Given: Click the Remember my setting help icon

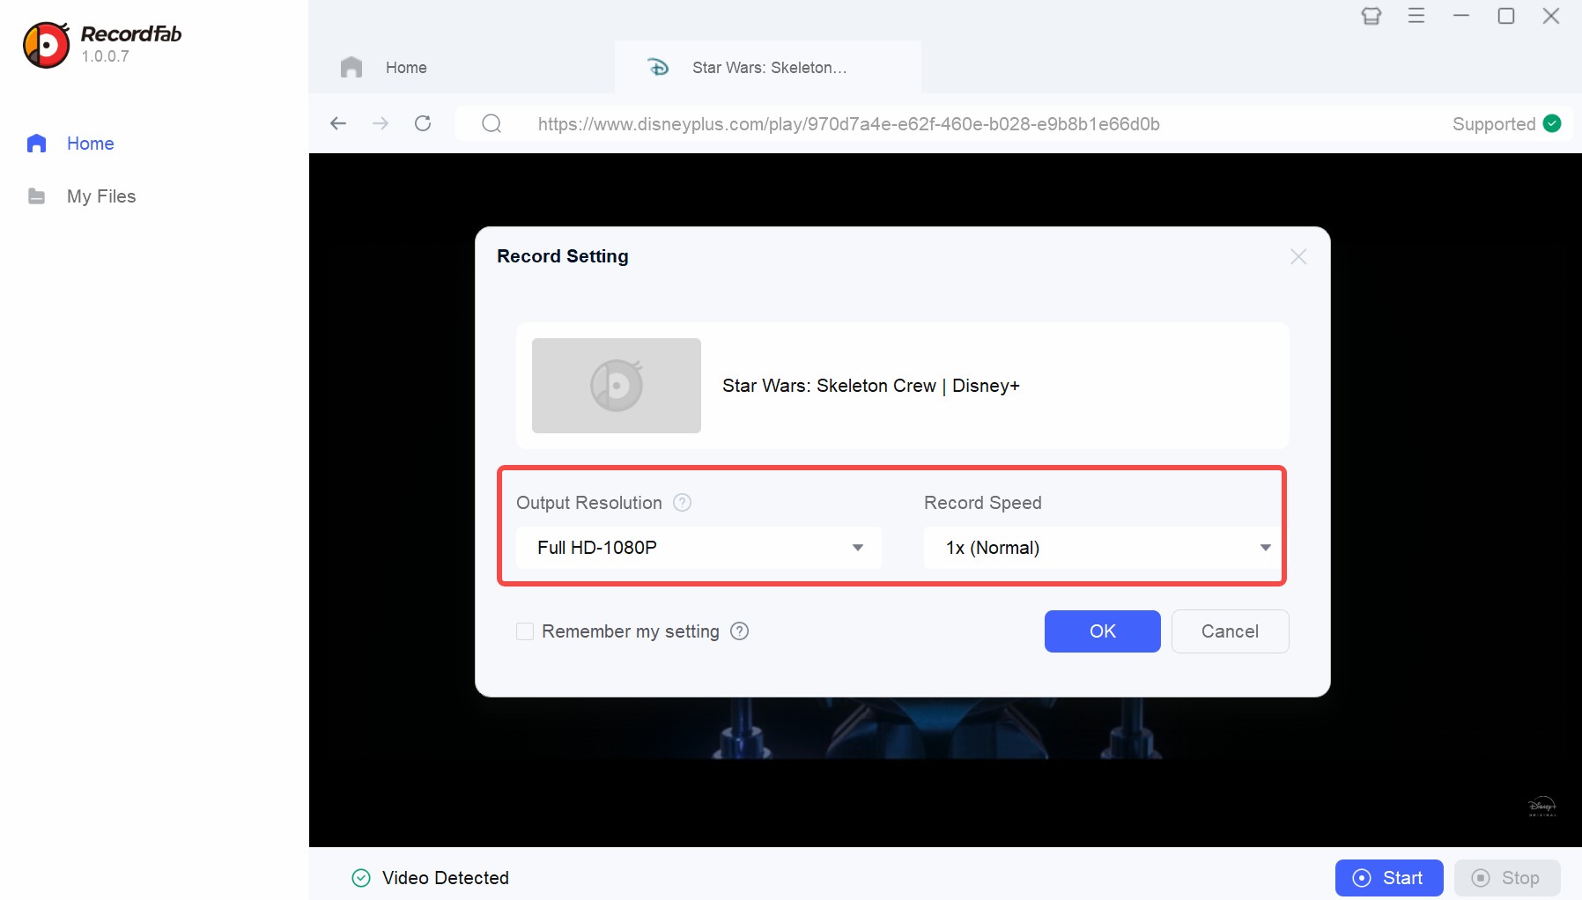Looking at the screenshot, I should click(740, 631).
